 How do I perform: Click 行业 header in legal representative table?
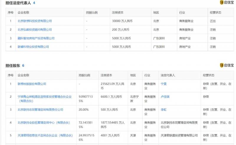pos(182,12)
